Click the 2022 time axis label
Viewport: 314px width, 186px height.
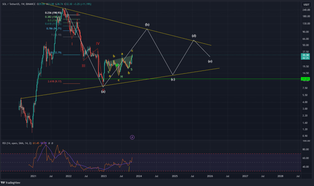(x=69, y=176)
